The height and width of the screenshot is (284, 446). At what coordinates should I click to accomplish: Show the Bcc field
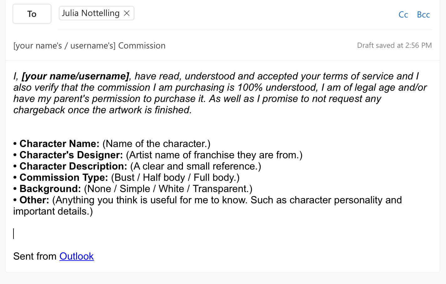pyautogui.click(x=423, y=15)
